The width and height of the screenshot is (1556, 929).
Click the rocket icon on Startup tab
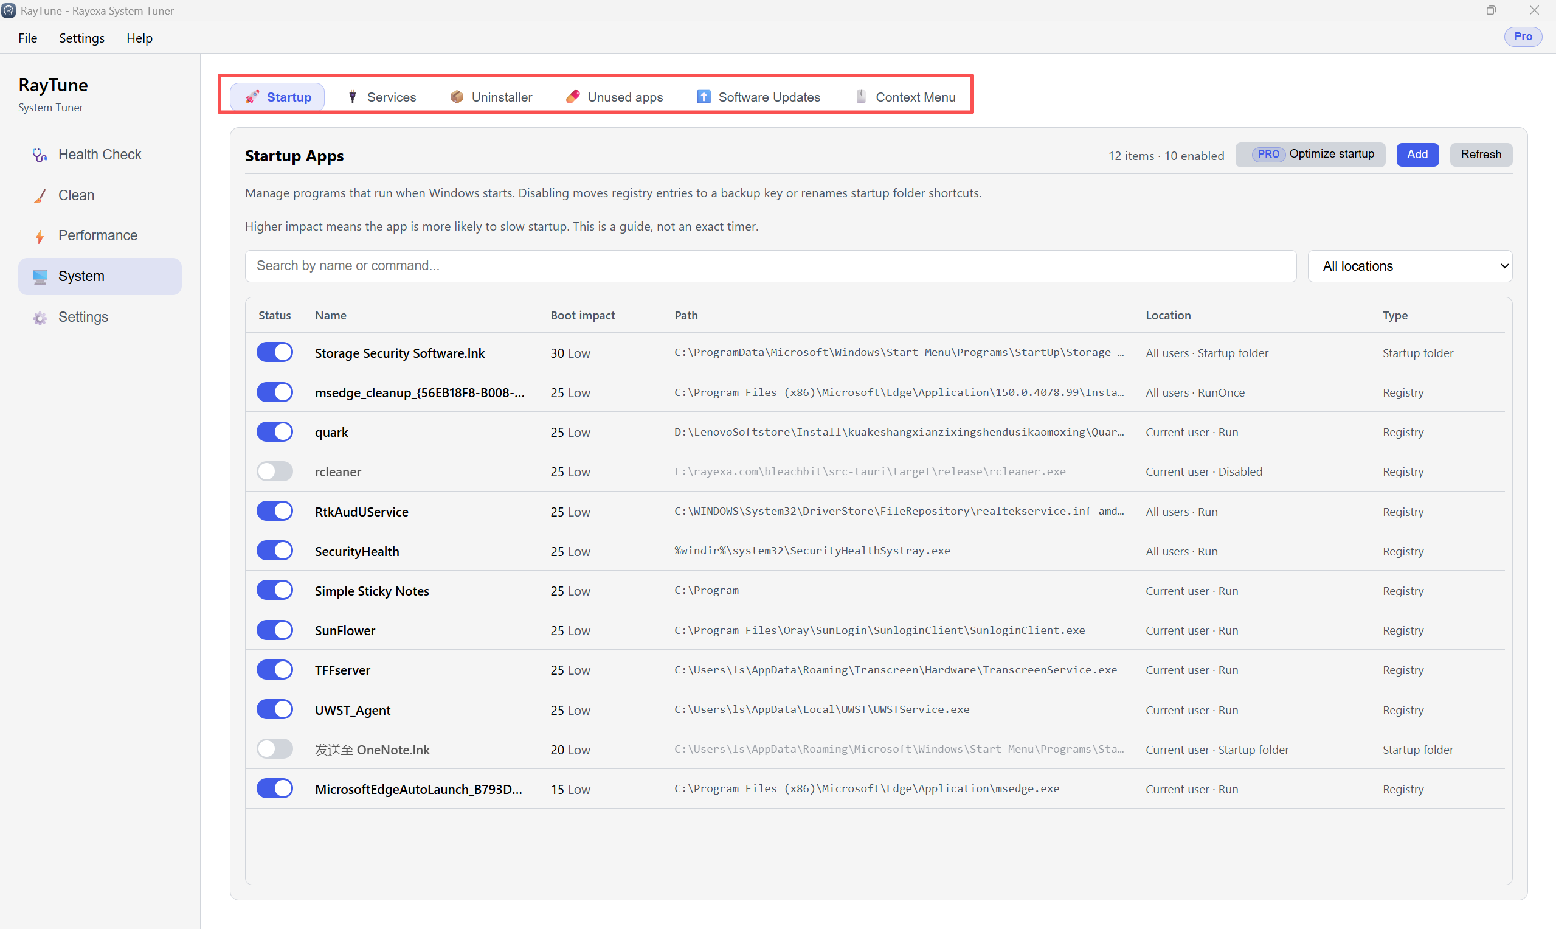(x=252, y=97)
